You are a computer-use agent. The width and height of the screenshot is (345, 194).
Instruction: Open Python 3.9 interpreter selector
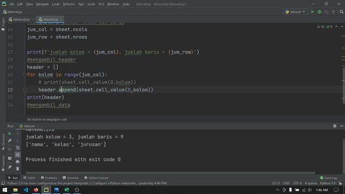click(328, 183)
